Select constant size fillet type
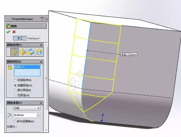This screenshot has height=137, width=181. [x=14, y=52]
